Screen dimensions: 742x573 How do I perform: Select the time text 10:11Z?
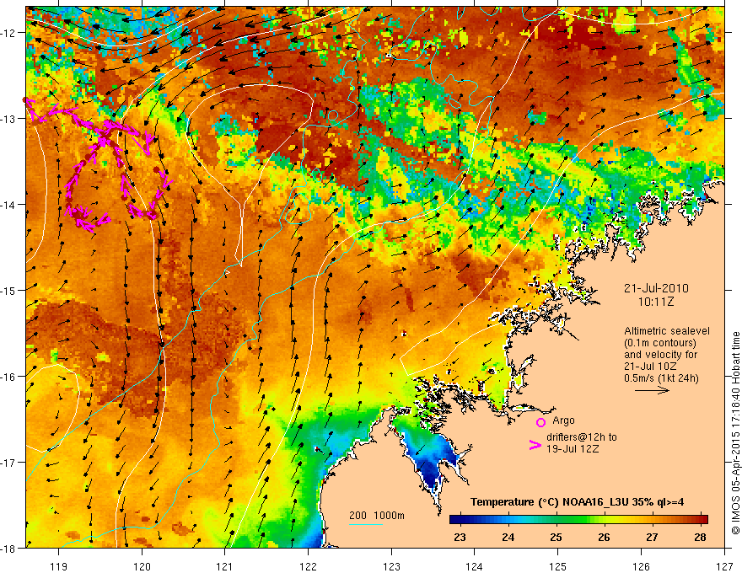click(656, 302)
